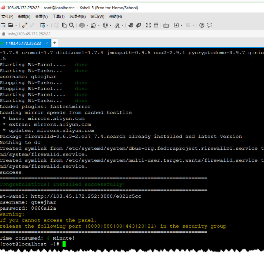Close the 103.45.172.252:22 tab
Image resolution: width=264 pixels, height=255 pixels.
coord(46,43)
